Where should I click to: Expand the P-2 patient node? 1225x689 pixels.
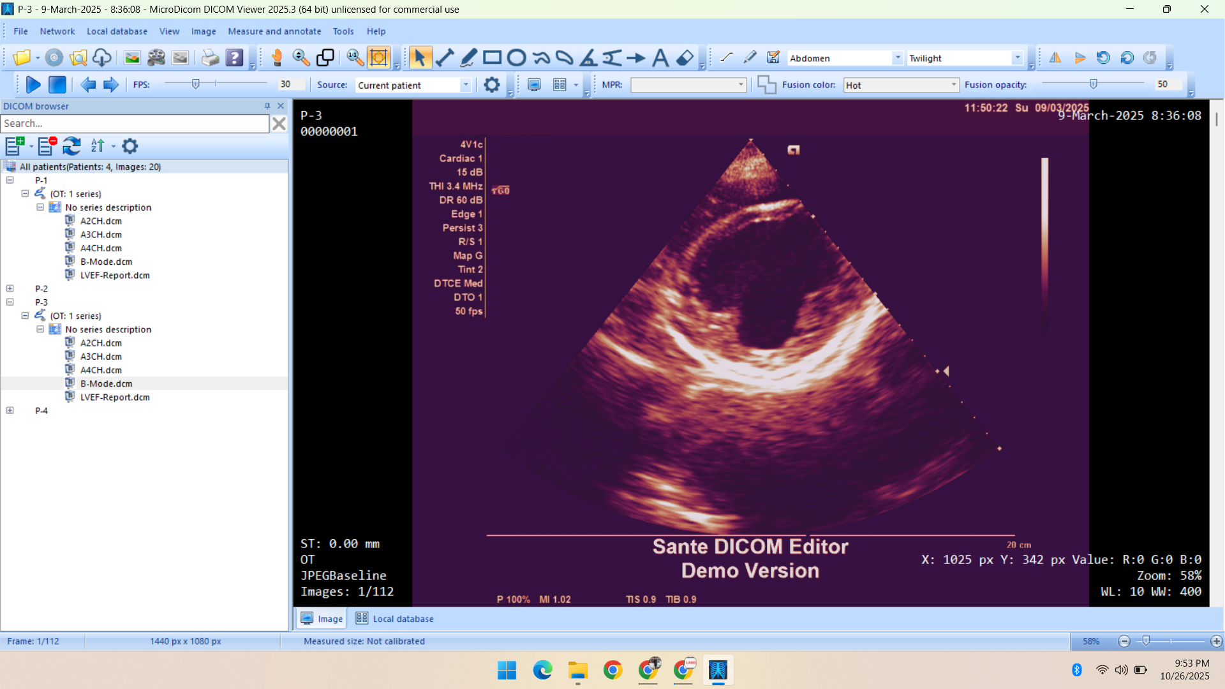[x=10, y=288]
